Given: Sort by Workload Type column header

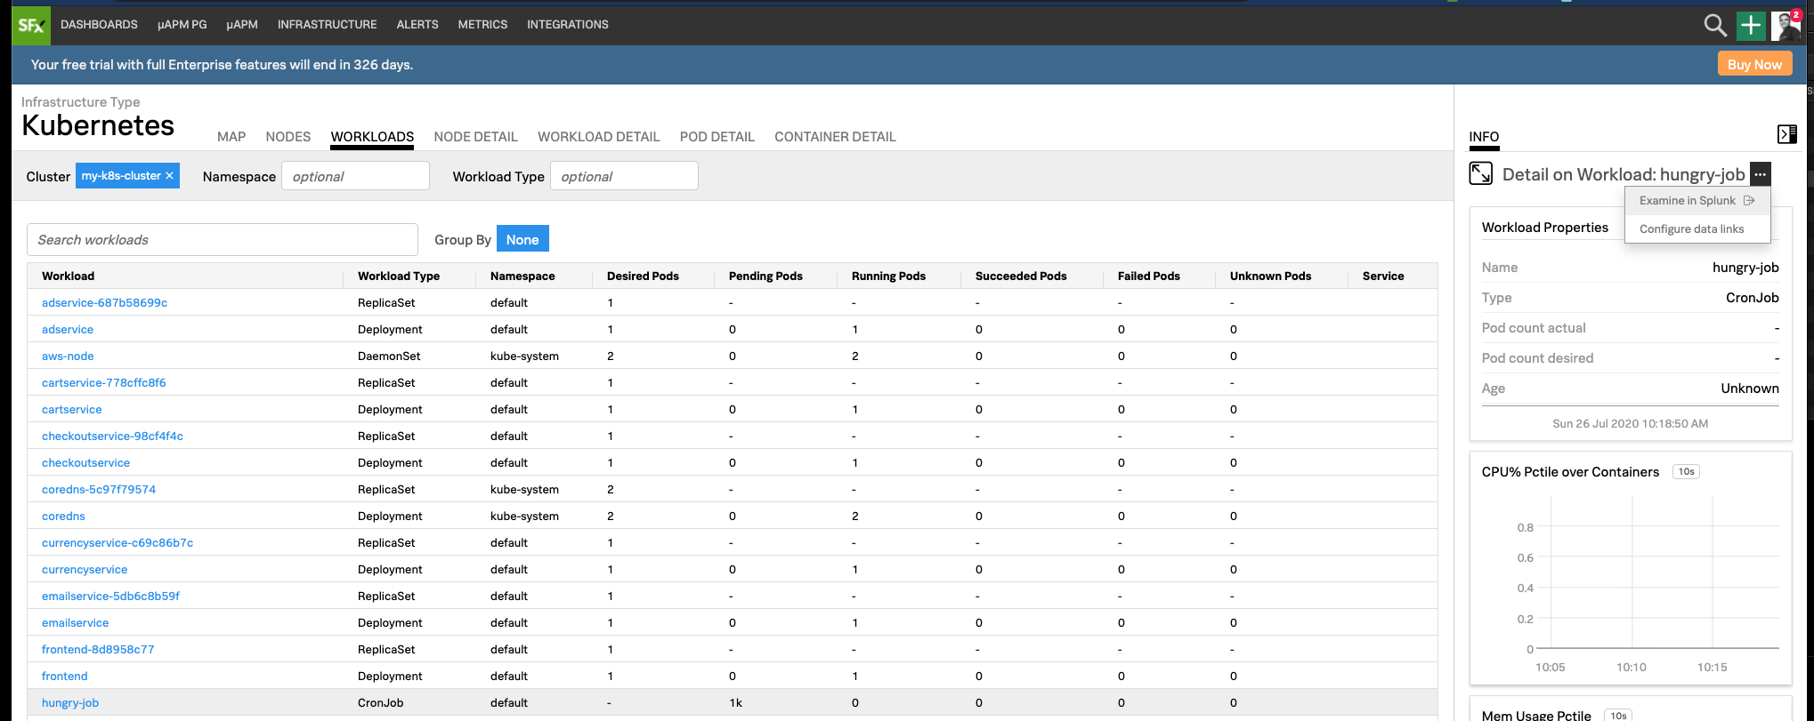Looking at the screenshot, I should (x=399, y=276).
